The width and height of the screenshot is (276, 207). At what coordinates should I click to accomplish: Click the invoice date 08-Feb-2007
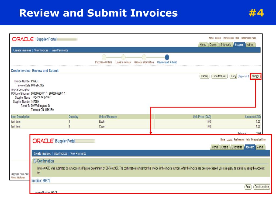38,85
